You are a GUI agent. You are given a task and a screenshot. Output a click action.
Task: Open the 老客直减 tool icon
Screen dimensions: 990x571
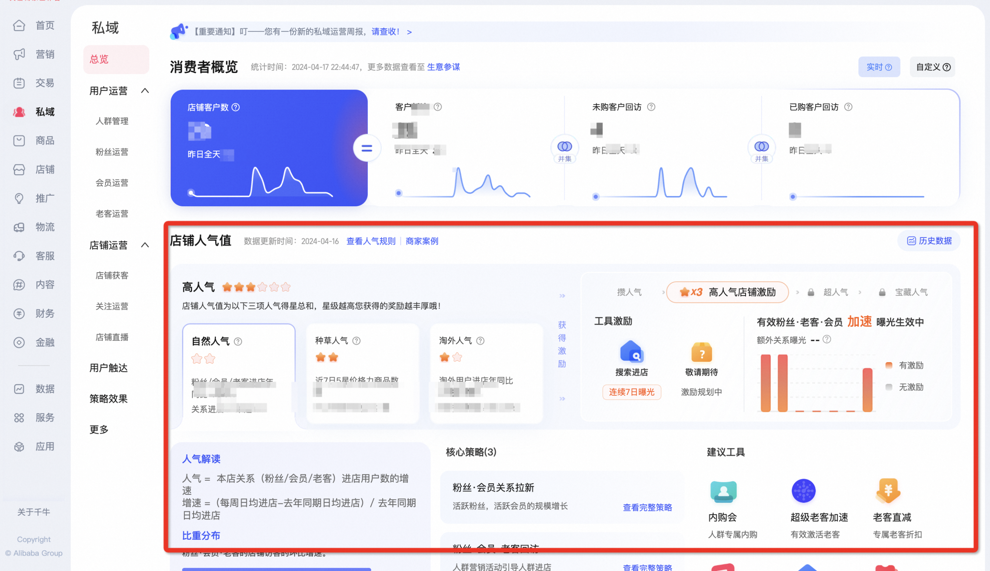tap(889, 491)
